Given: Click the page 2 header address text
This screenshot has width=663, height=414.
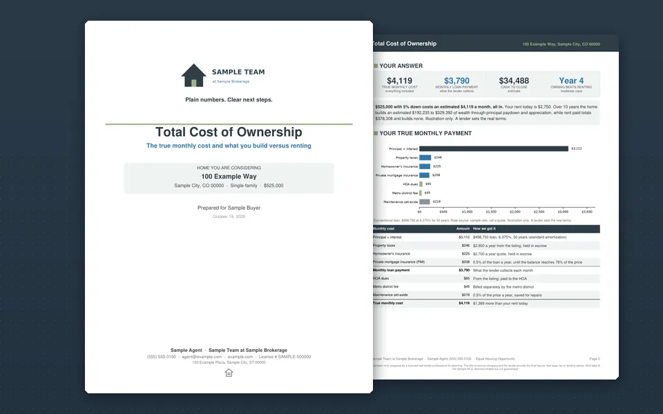Looking at the screenshot, I should coord(561,44).
